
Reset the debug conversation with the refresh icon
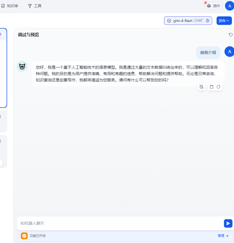[231, 35]
